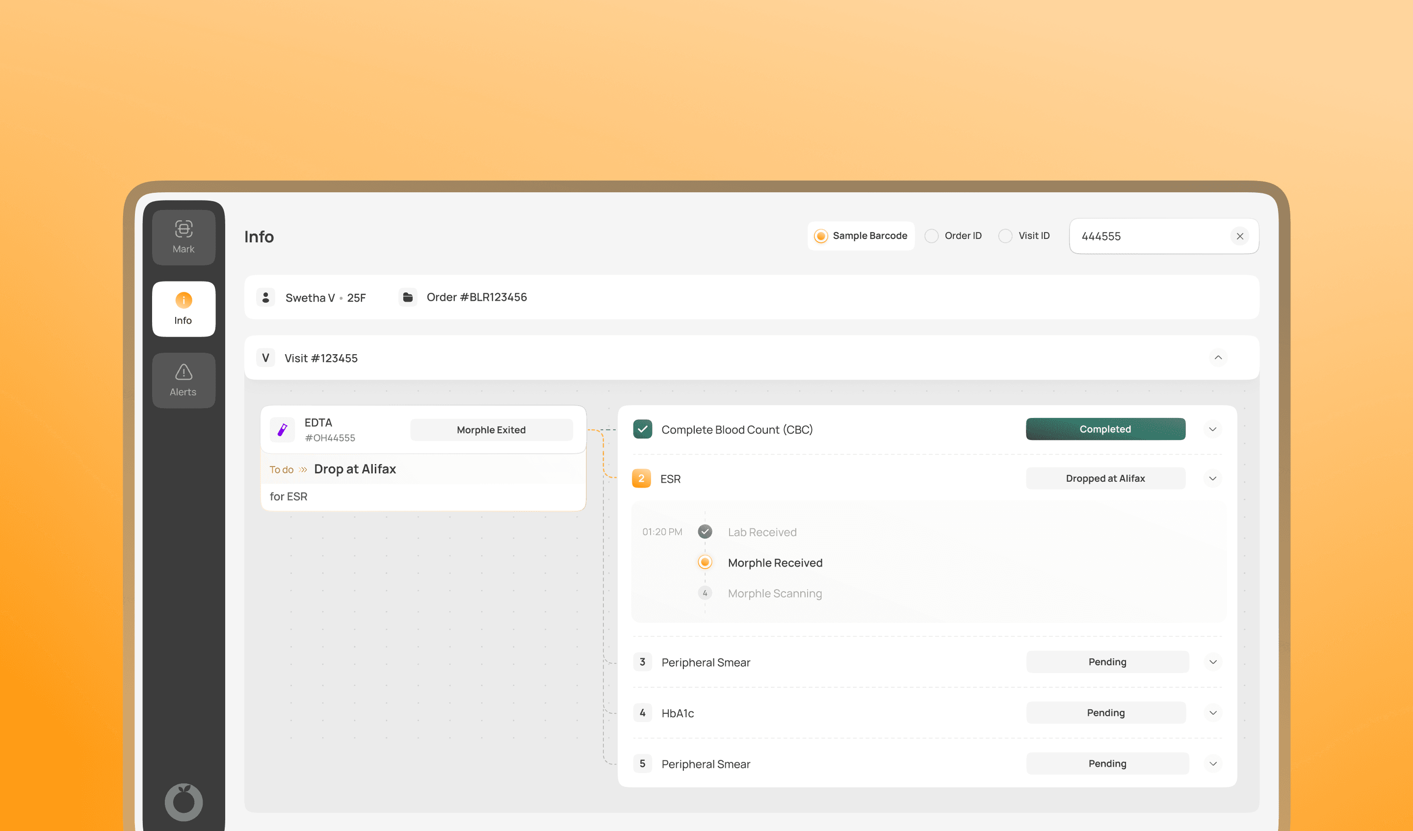Collapse the Visit #123455 section

tap(1218, 358)
